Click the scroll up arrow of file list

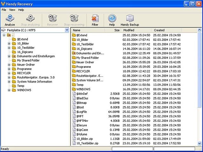(x=199, y=30)
